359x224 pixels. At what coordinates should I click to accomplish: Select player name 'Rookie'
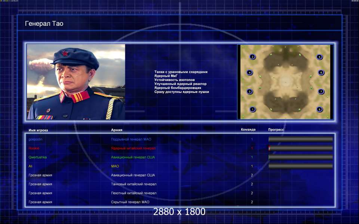(34, 148)
